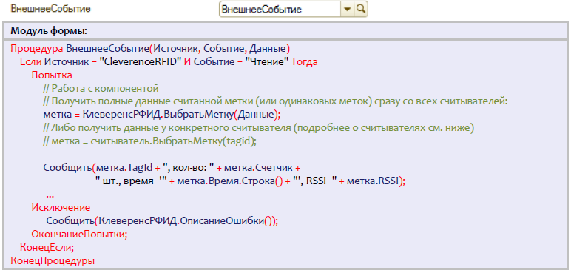Click the КонецПроцедуры keyword
The image size is (571, 273).
(x=53, y=261)
